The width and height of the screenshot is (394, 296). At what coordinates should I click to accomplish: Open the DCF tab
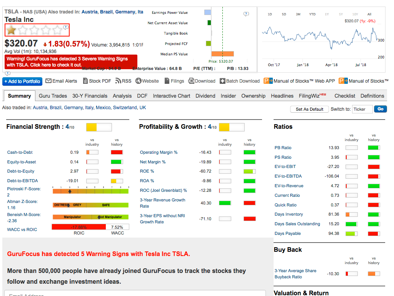(142, 96)
